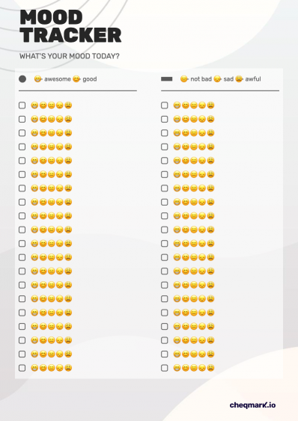Viewport: 298px width, 421px height.
Task: Tick the first checkbox in the left column
Action: [22, 105]
